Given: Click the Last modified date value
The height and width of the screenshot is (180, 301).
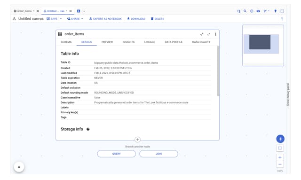Looking at the screenshot, I should [x=112, y=73].
